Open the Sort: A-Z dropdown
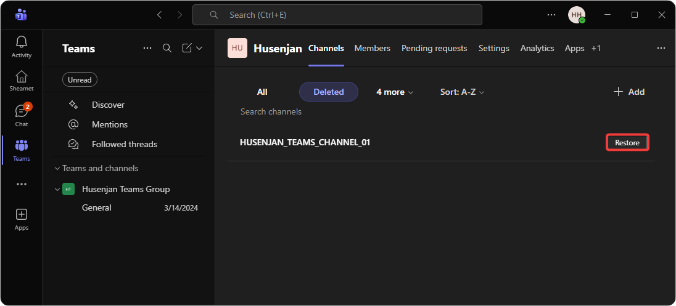This screenshot has width=676, height=306. (462, 92)
